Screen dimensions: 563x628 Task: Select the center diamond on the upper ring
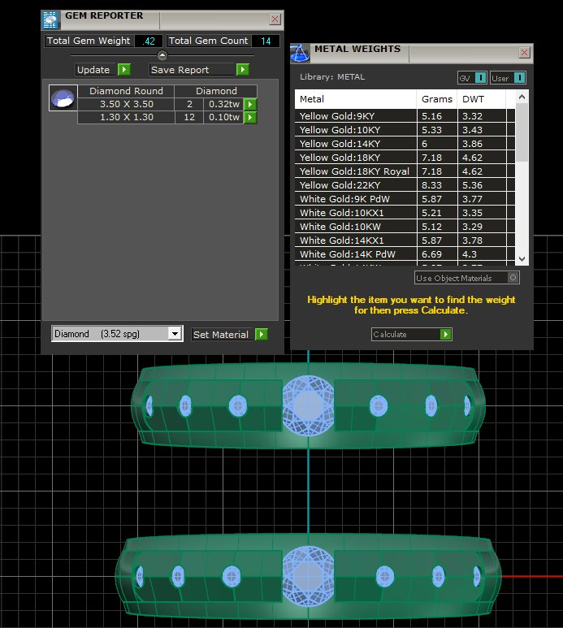[x=308, y=405]
